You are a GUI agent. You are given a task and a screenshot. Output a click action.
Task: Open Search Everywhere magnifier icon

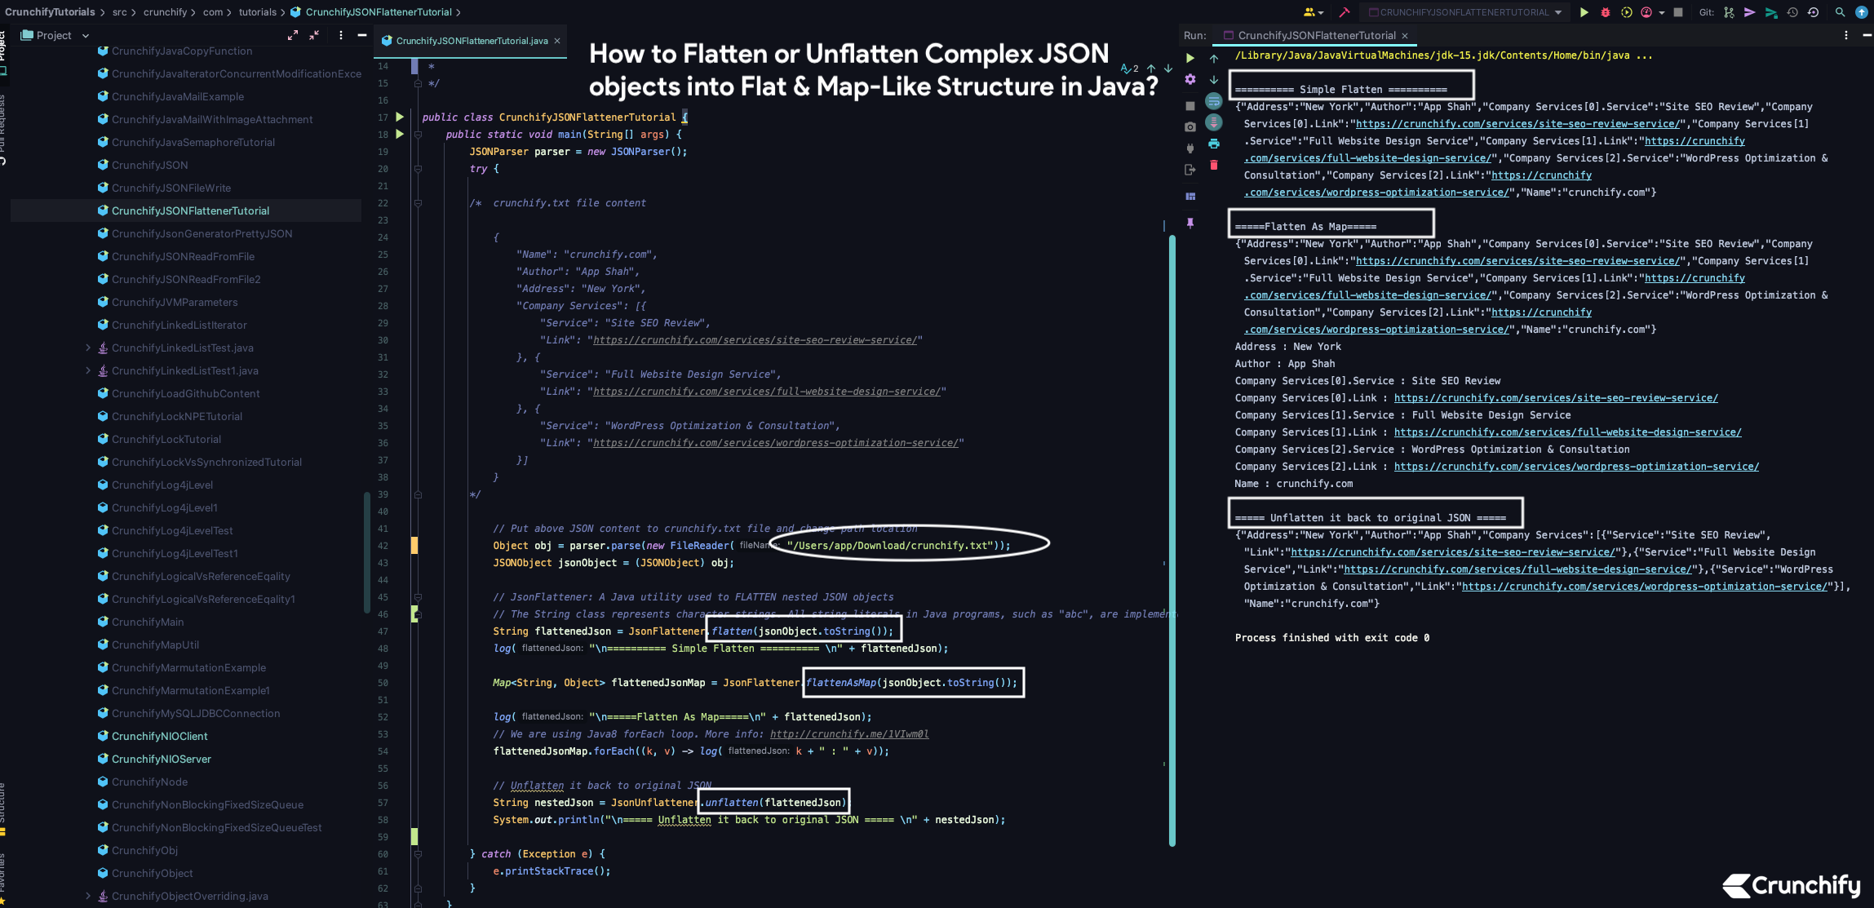1841,12
